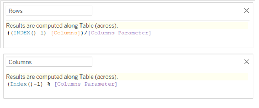Screen dimensions: 259x108
Task: Click [Columns Parameter] in the Rows formula
Action: coord(120,33)
